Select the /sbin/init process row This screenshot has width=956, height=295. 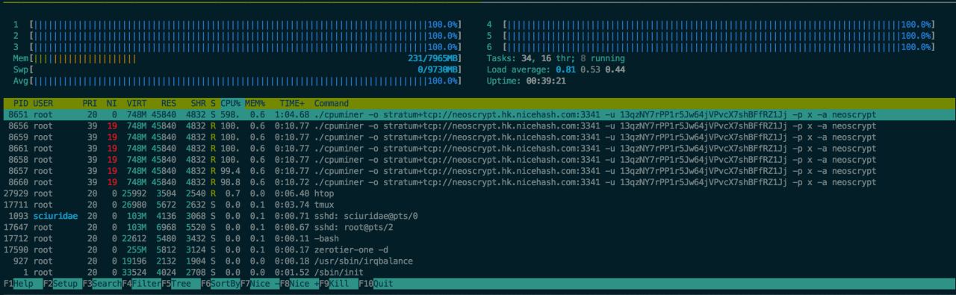coord(478,273)
